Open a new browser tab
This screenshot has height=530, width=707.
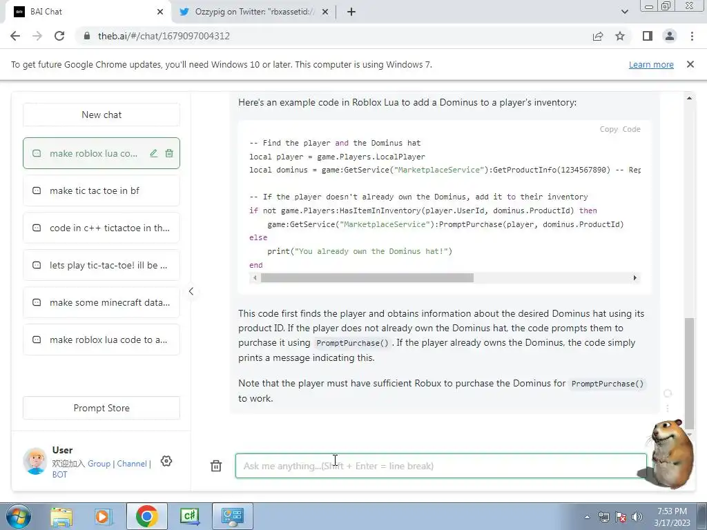351,12
